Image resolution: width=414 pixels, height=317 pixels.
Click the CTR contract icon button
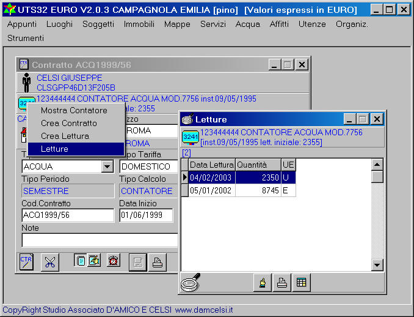point(26,261)
